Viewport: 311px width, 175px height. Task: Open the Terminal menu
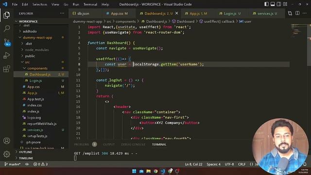tap(90, 4)
